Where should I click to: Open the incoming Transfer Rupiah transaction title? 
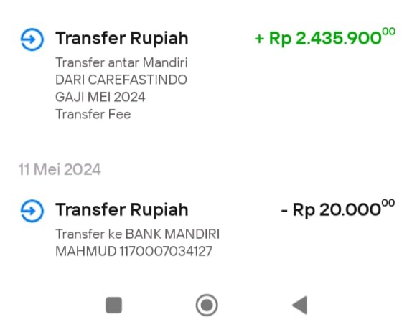click(x=121, y=38)
